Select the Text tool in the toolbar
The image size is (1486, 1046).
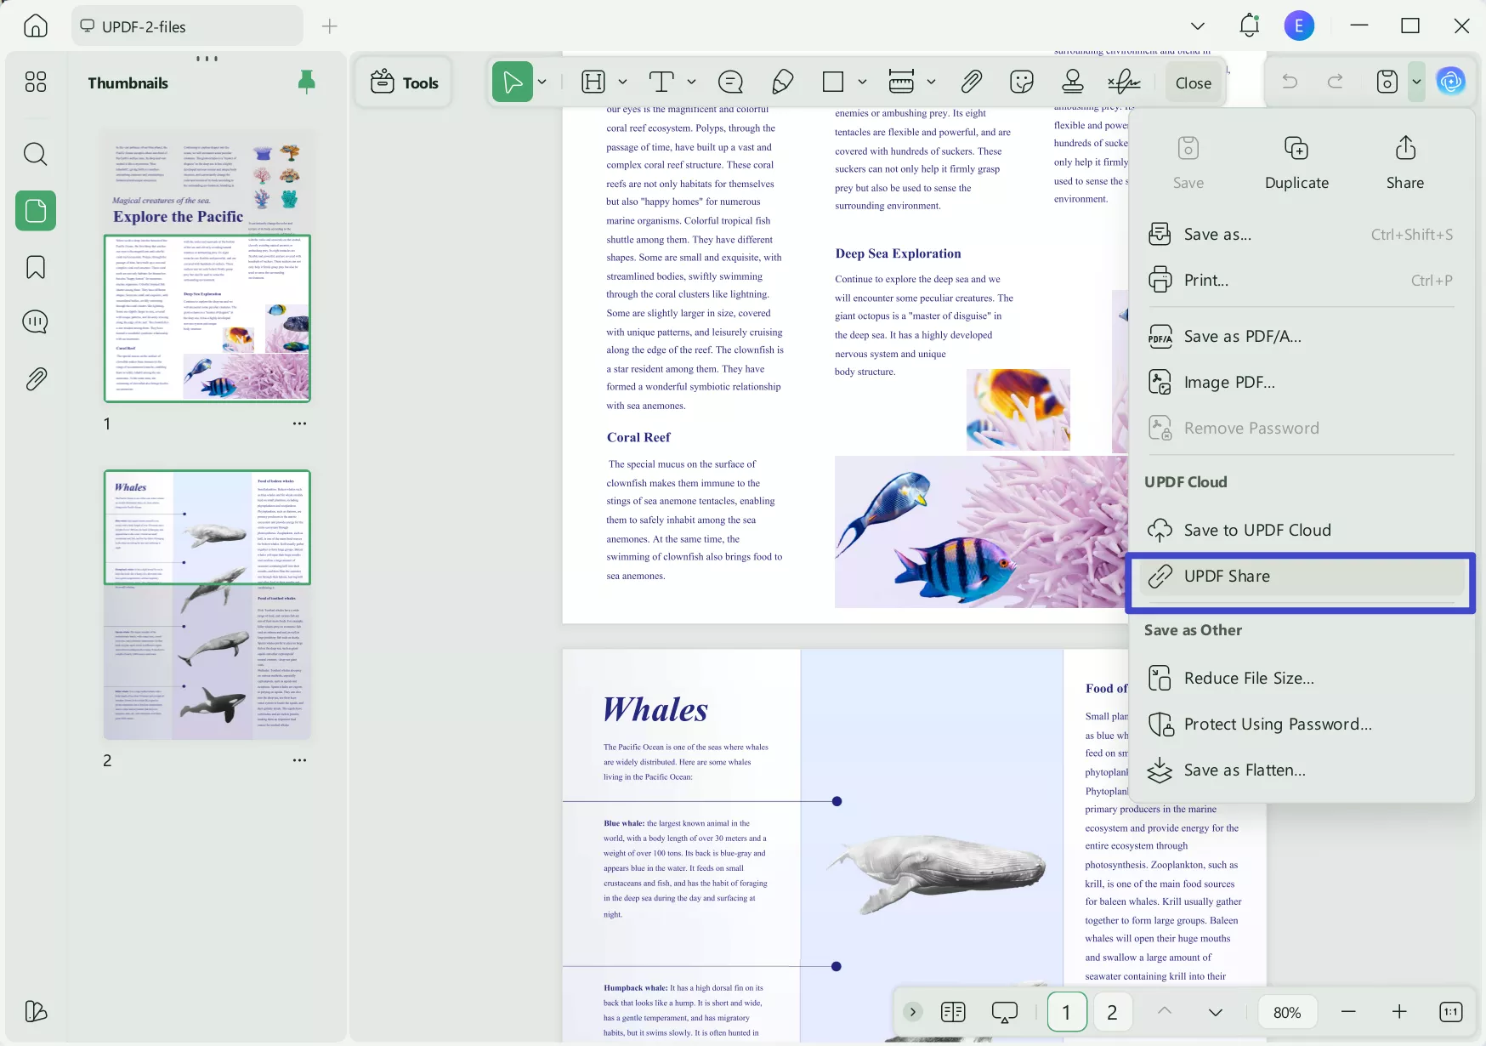pos(661,82)
